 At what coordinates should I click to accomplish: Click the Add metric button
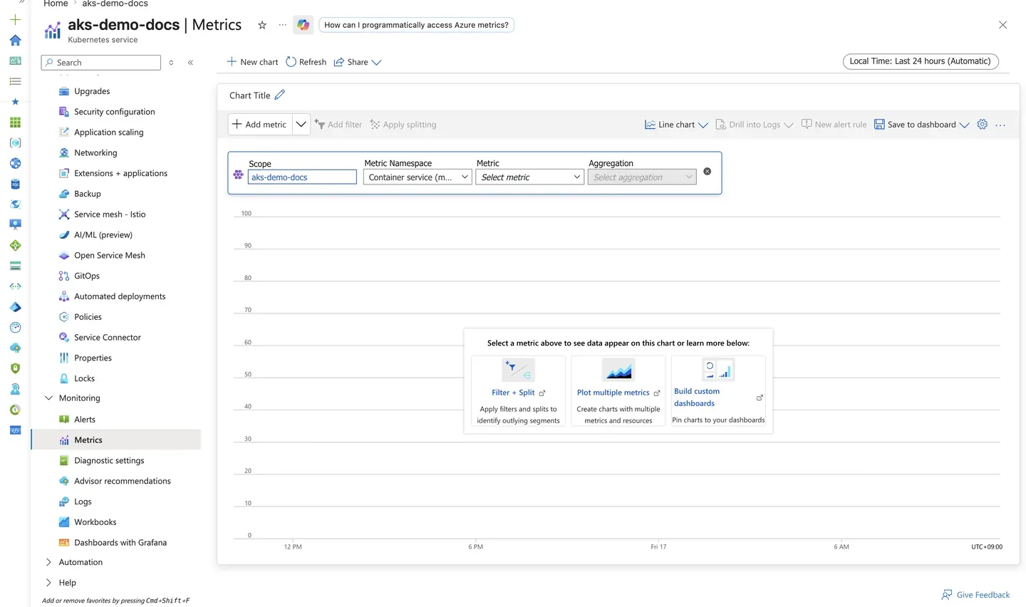click(260, 124)
